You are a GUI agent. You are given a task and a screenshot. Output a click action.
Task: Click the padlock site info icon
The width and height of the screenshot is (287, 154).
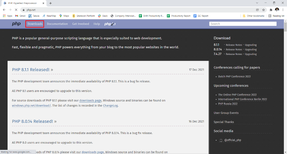(x=23, y=10)
